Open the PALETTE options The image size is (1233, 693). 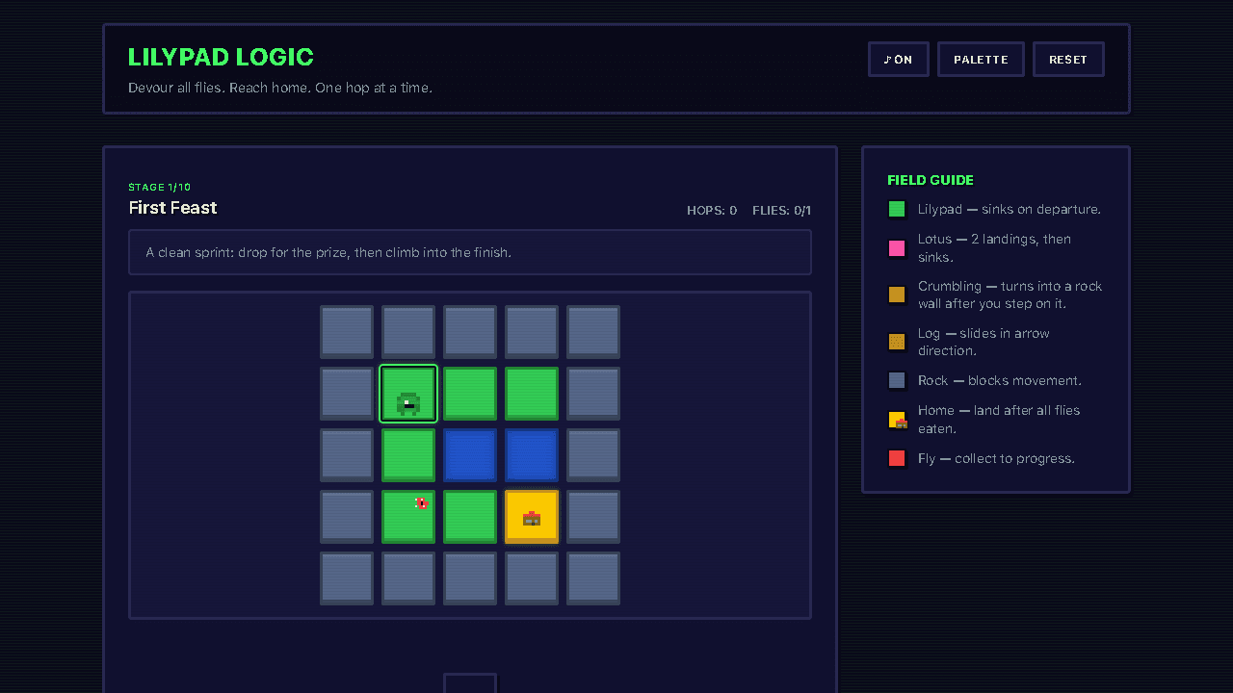[x=981, y=60]
